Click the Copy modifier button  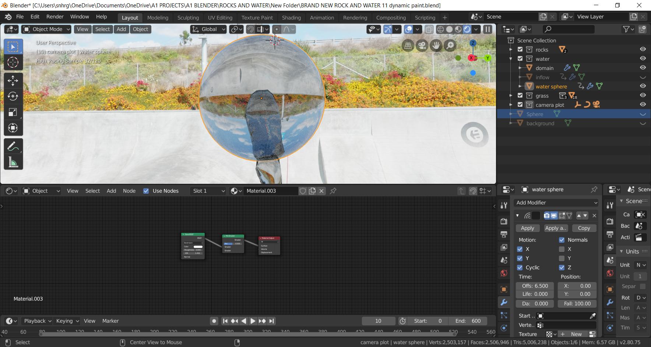coord(584,228)
